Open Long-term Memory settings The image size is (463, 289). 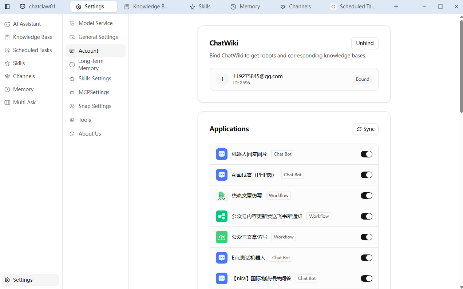pyautogui.click(x=95, y=65)
